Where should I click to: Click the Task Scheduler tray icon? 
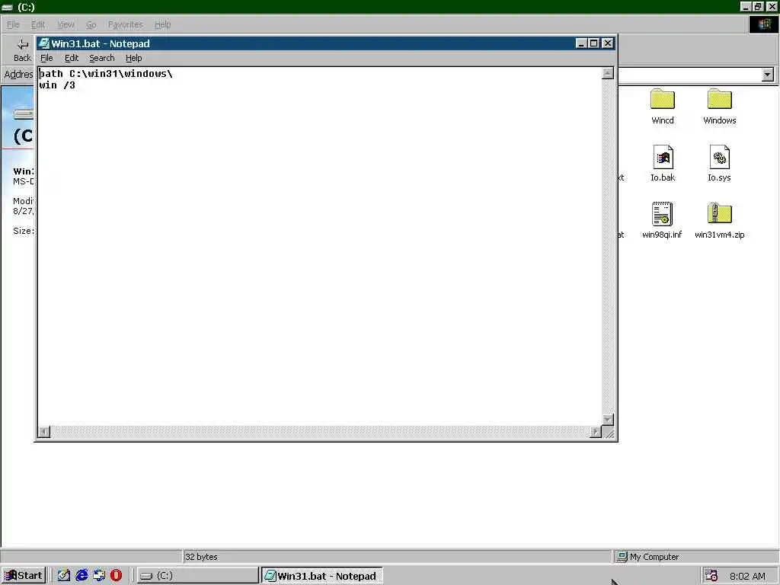711,576
